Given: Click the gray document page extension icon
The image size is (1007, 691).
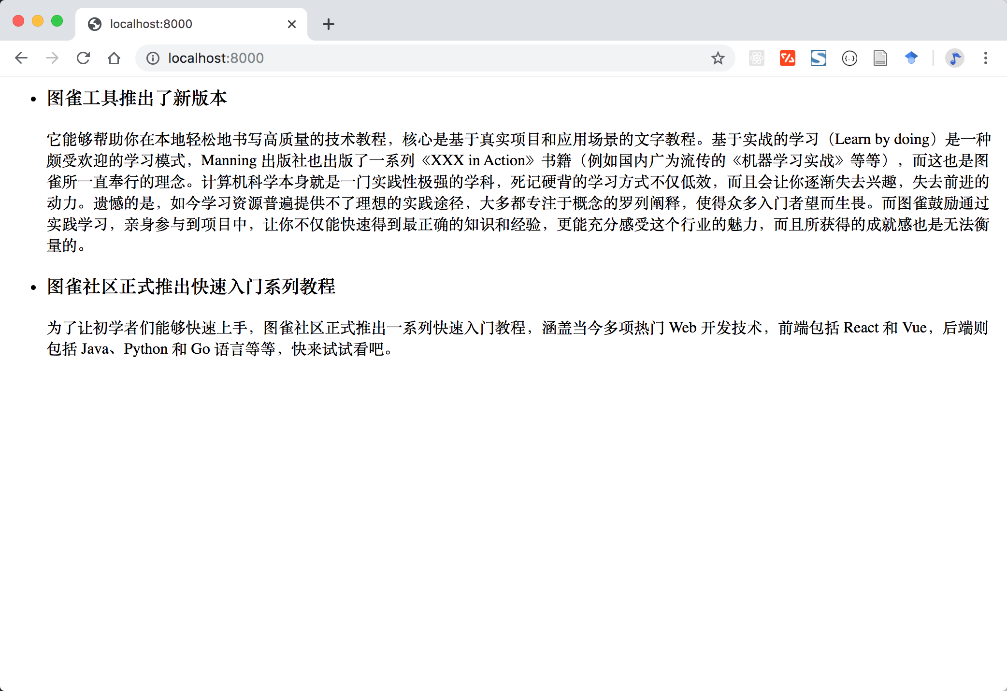Looking at the screenshot, I should coord(880,58).
